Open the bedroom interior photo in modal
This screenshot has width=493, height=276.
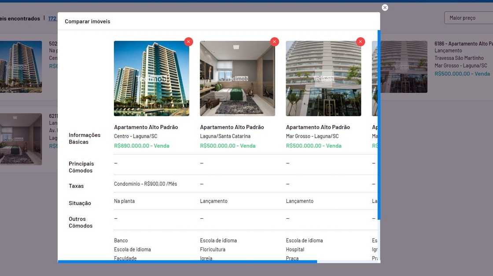[237, 78]
